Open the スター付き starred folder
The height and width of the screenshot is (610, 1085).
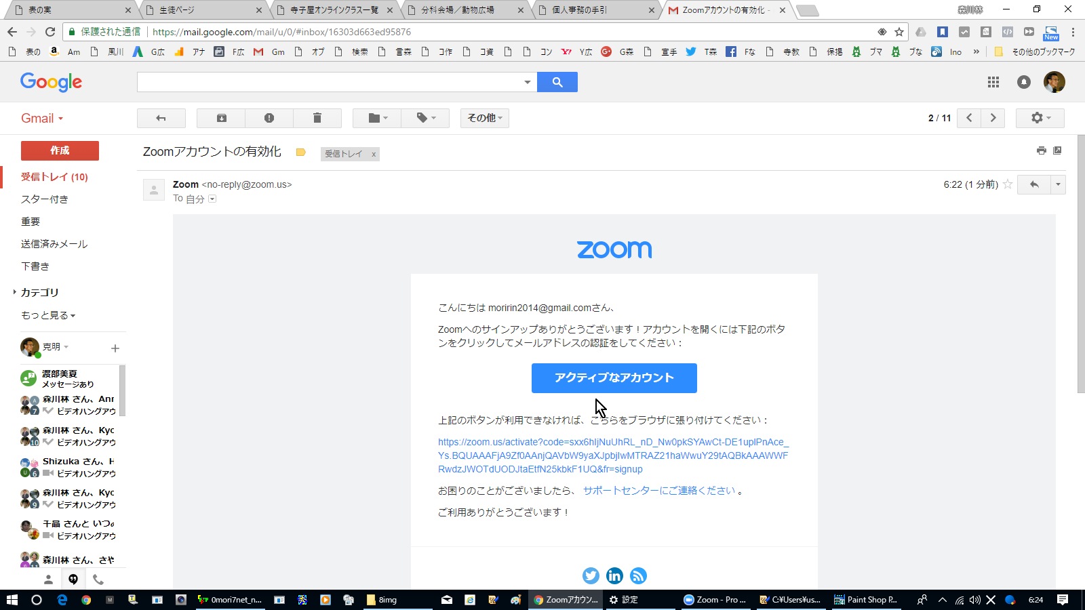tap(45, 199)
